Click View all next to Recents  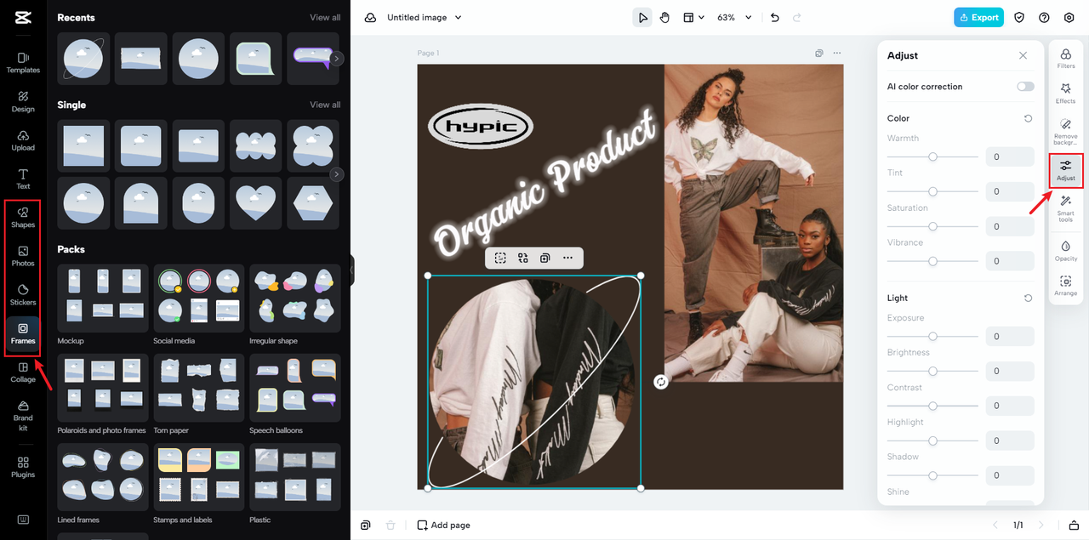coord(325,17)
